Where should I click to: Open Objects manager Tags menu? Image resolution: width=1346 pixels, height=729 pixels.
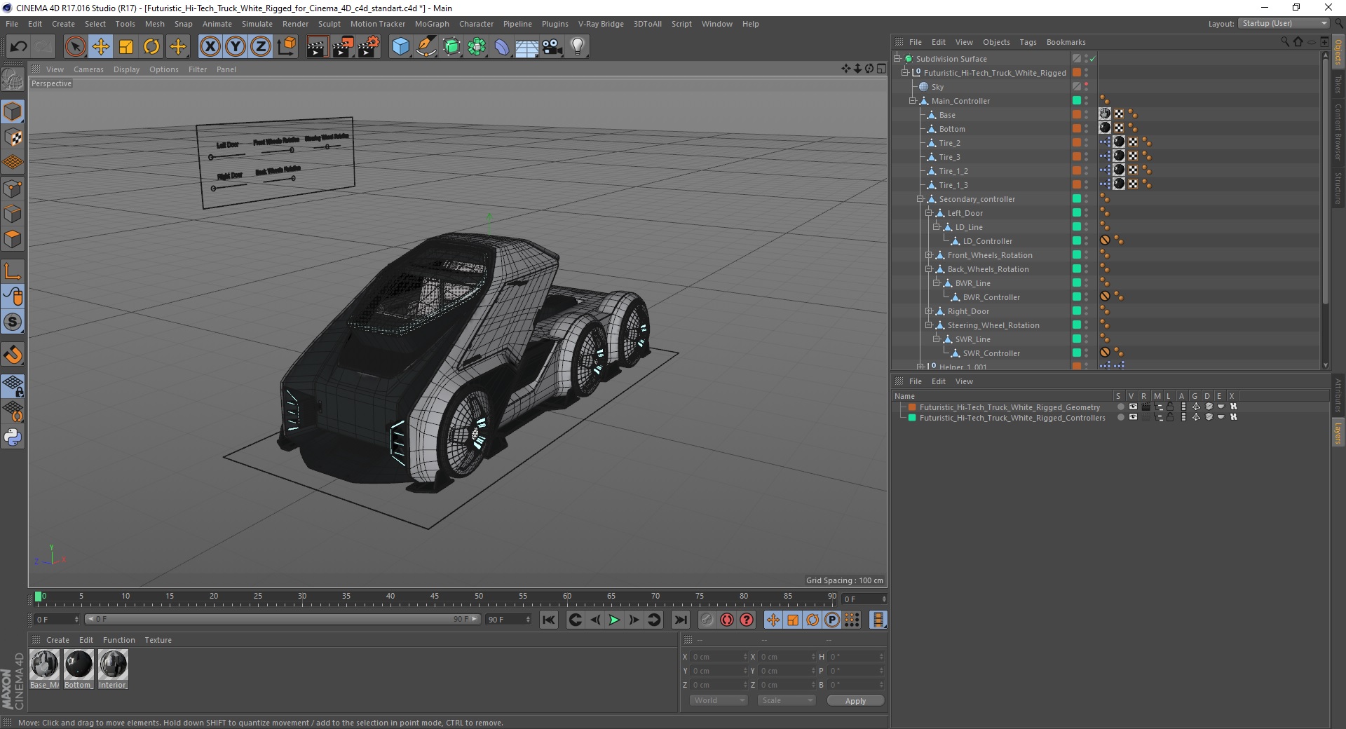coord(1028,42)
